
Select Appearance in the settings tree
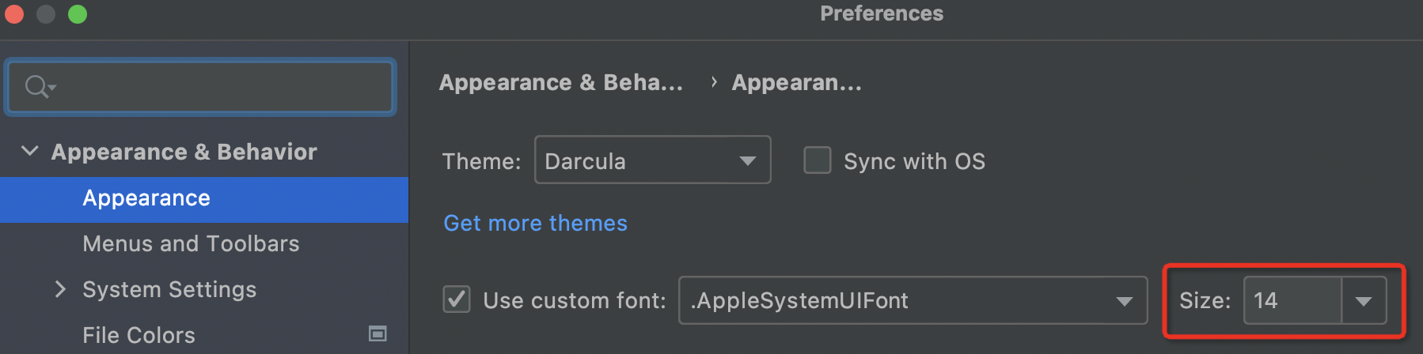[146, 198]
